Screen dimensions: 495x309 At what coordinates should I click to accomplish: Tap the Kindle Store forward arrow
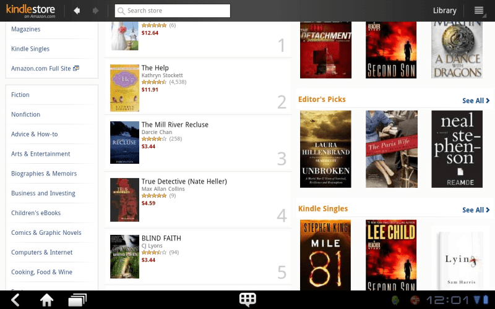(95, 11)
